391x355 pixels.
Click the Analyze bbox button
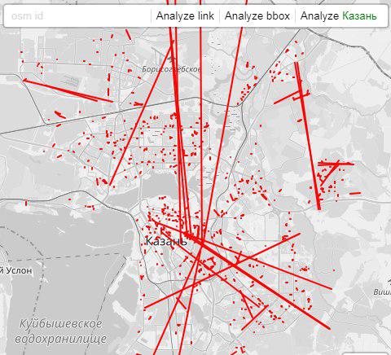[257, 15]
